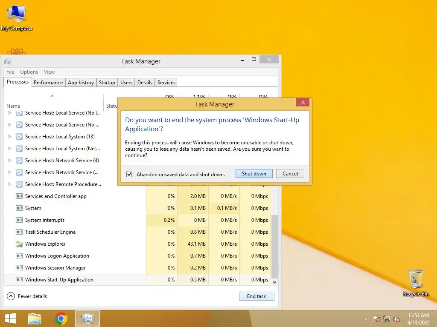This screenshot has height=327, width=437.
Task: Show hidden tray icons arrow
Action: (x=366, y=319)
